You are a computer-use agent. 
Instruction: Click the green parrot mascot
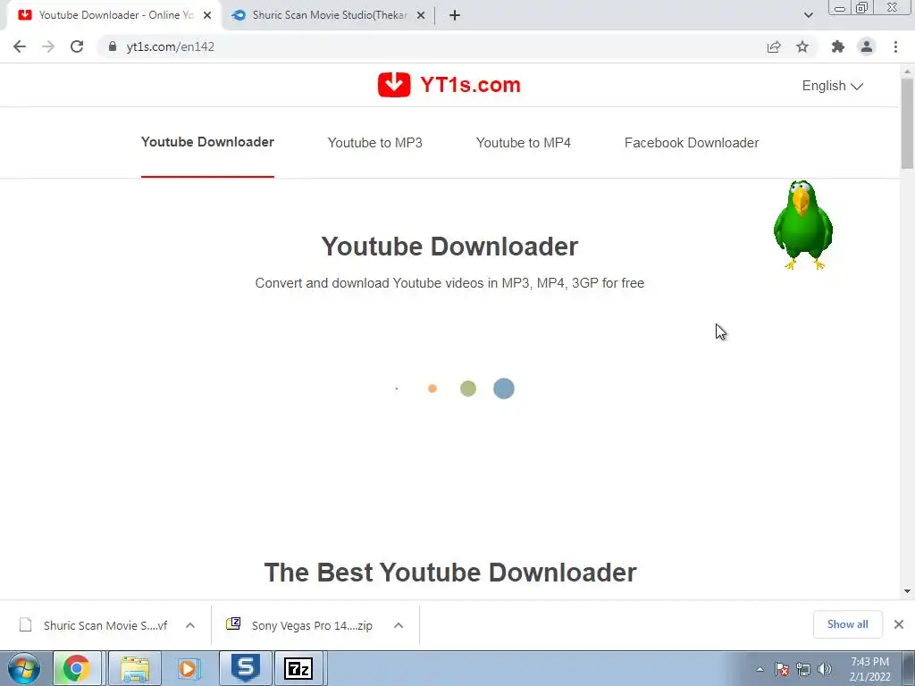tap(803, 225)
